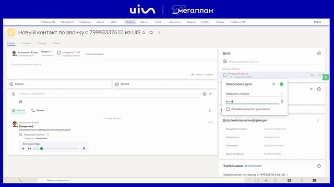This screenshot has height=187, width=334.
Task: Select a contact for the Компания field
Action: tap(275, 145)
